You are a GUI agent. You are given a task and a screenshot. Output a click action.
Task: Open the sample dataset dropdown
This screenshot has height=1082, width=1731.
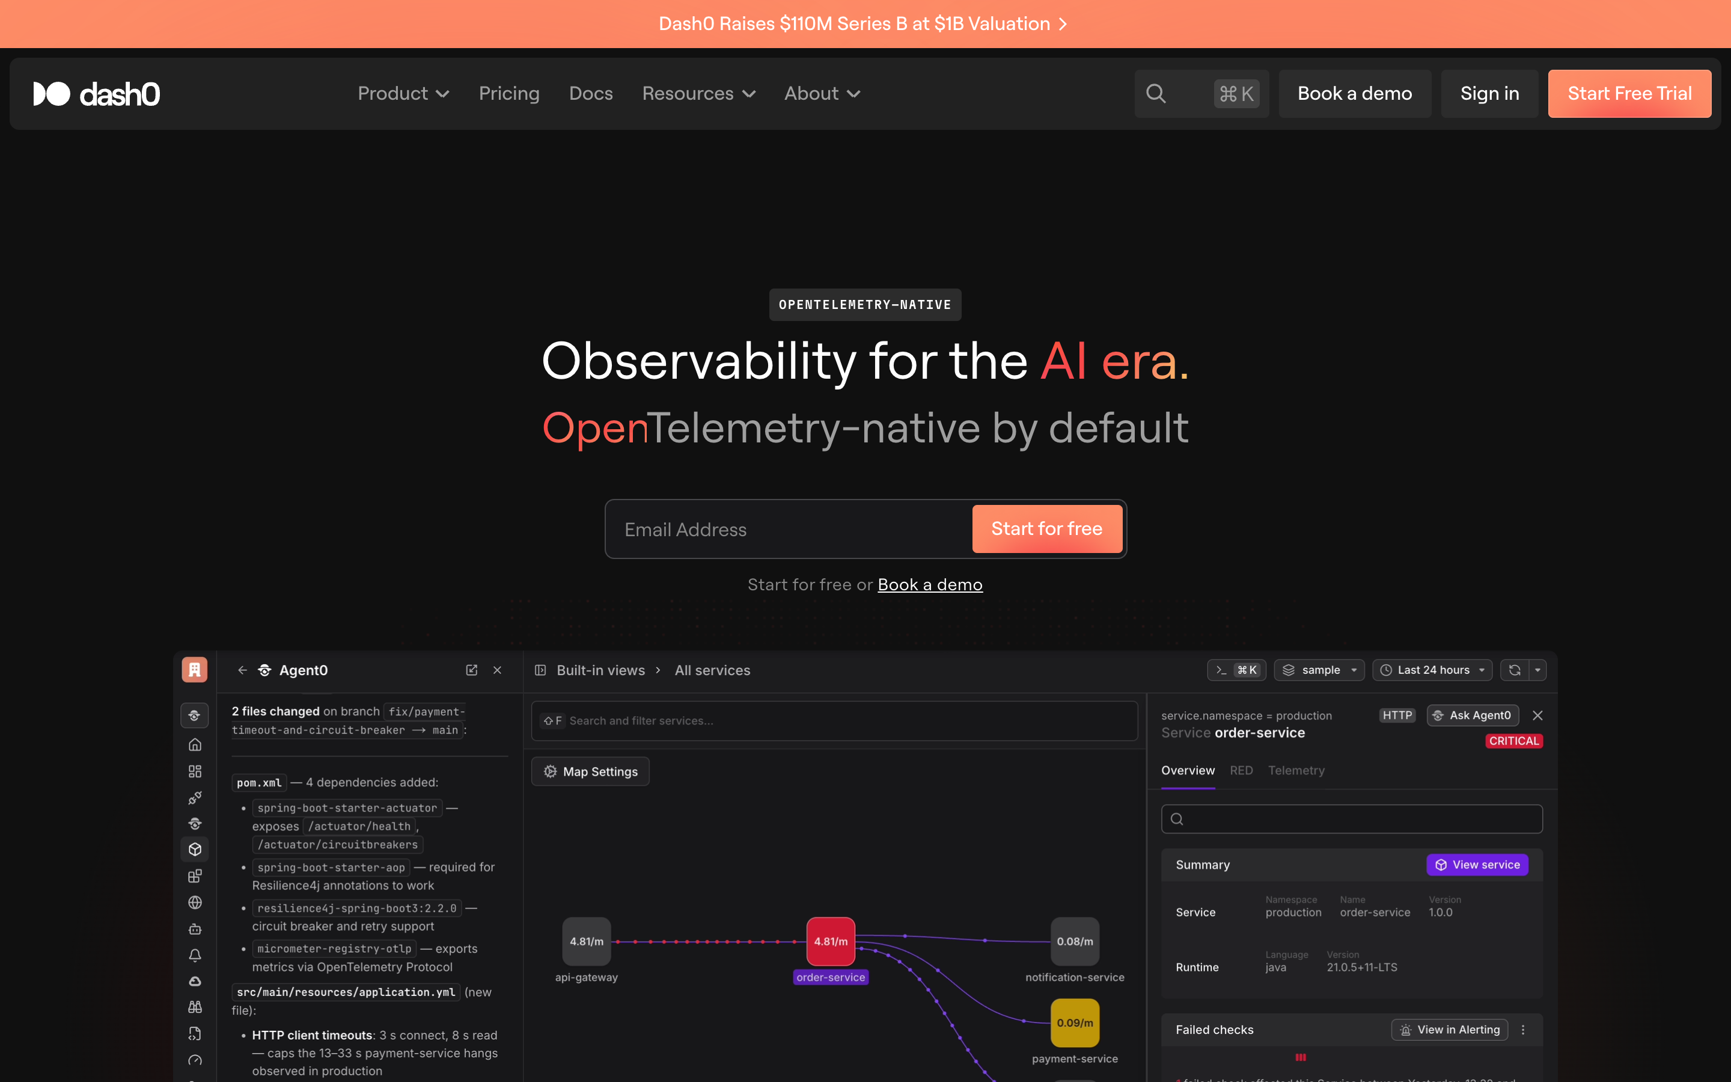(1319, 670)
